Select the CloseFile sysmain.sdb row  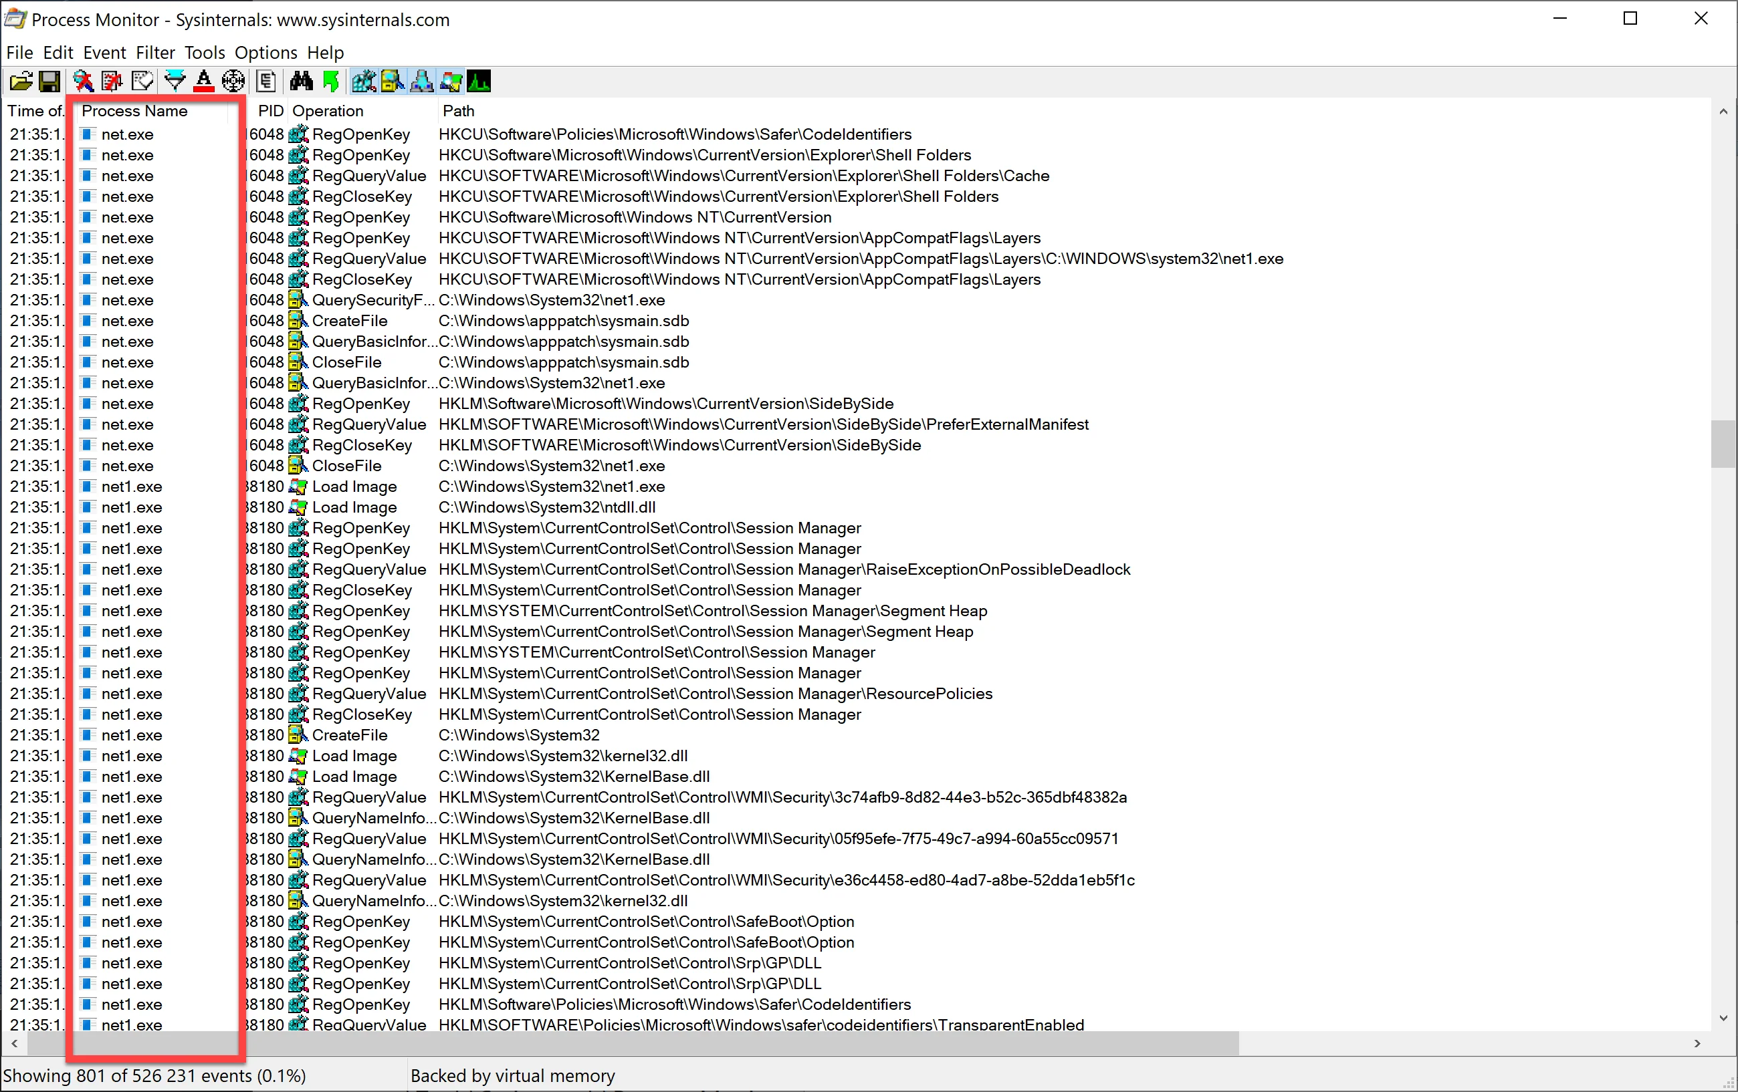point(857,362)
